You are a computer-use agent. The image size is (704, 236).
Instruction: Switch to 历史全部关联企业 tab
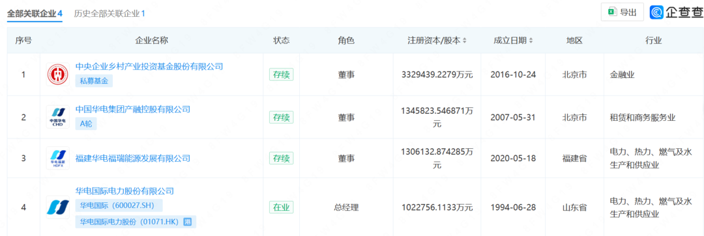(110, 14)
